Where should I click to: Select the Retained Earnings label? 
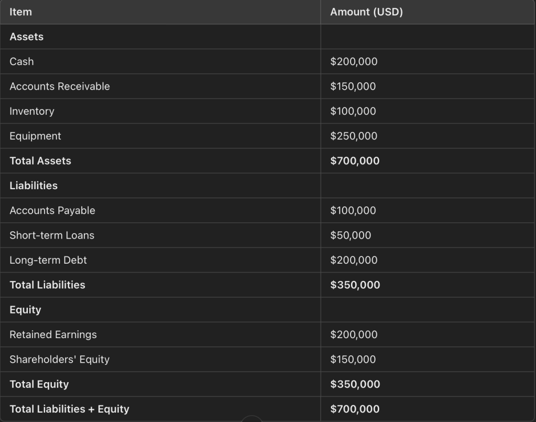(53, 334)
